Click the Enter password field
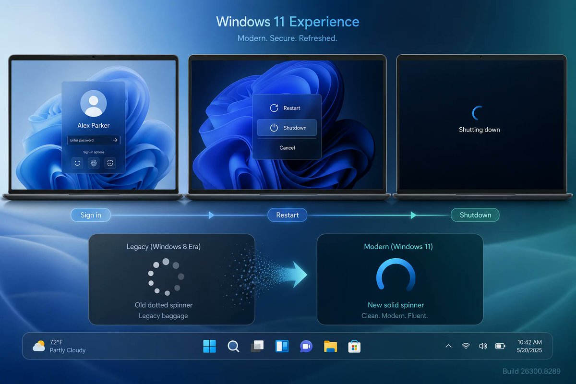 coord(94,140)
